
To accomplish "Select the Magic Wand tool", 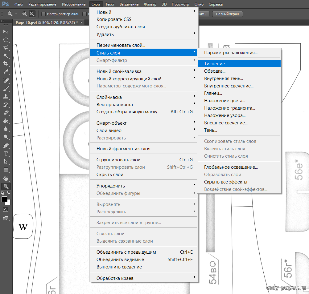I will click(x=6, y=55).
